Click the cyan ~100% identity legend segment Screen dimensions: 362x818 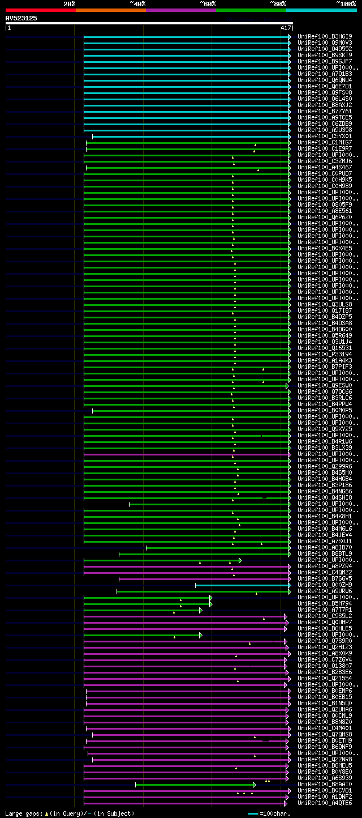[321, 10]
